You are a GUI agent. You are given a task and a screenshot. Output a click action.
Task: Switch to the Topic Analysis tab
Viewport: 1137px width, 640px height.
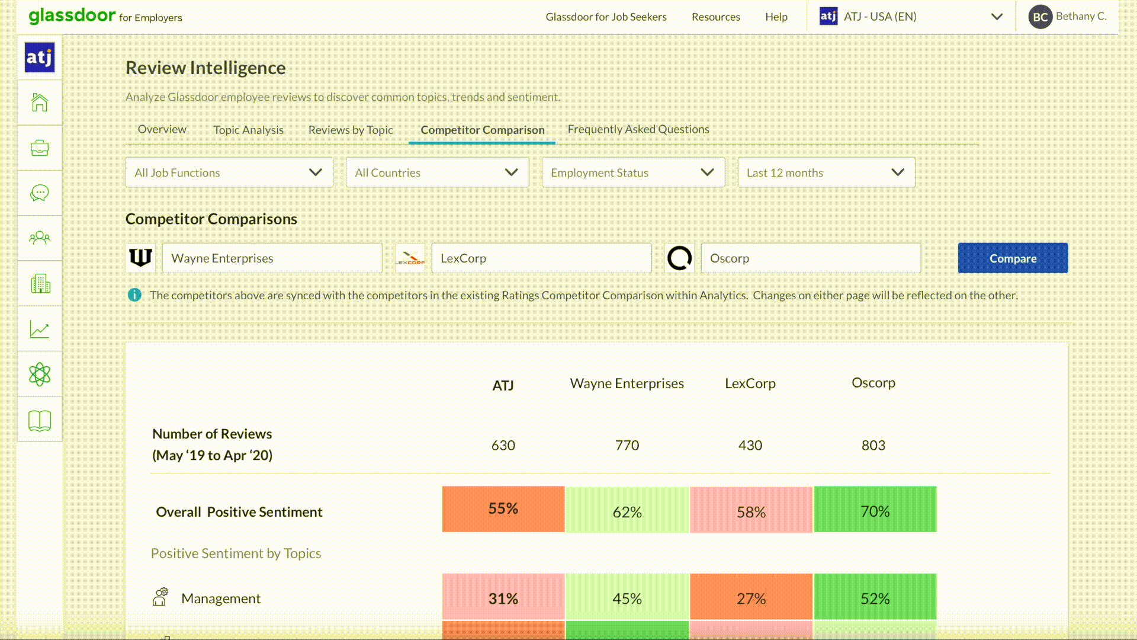click(x=248, y=130)
